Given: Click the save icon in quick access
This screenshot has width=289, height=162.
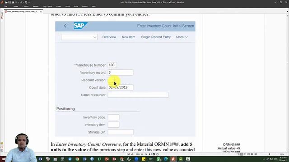Looking at the screenshot, I should coord(9,2).
